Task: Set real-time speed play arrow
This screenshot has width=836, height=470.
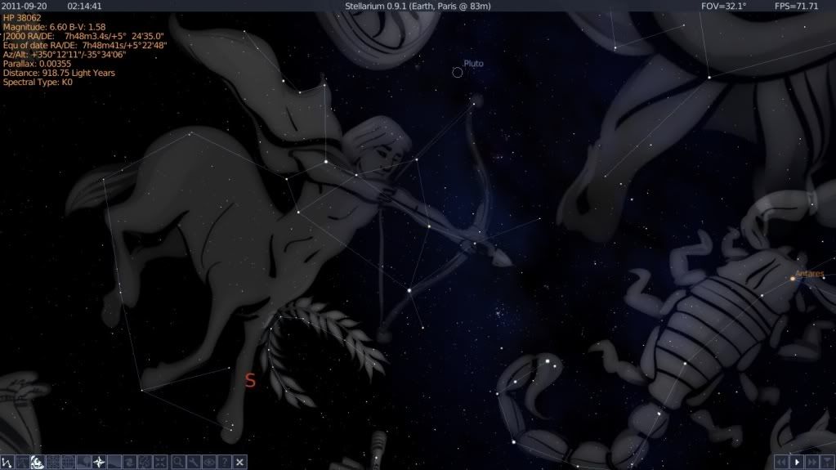Action: (x=797, y=462)
